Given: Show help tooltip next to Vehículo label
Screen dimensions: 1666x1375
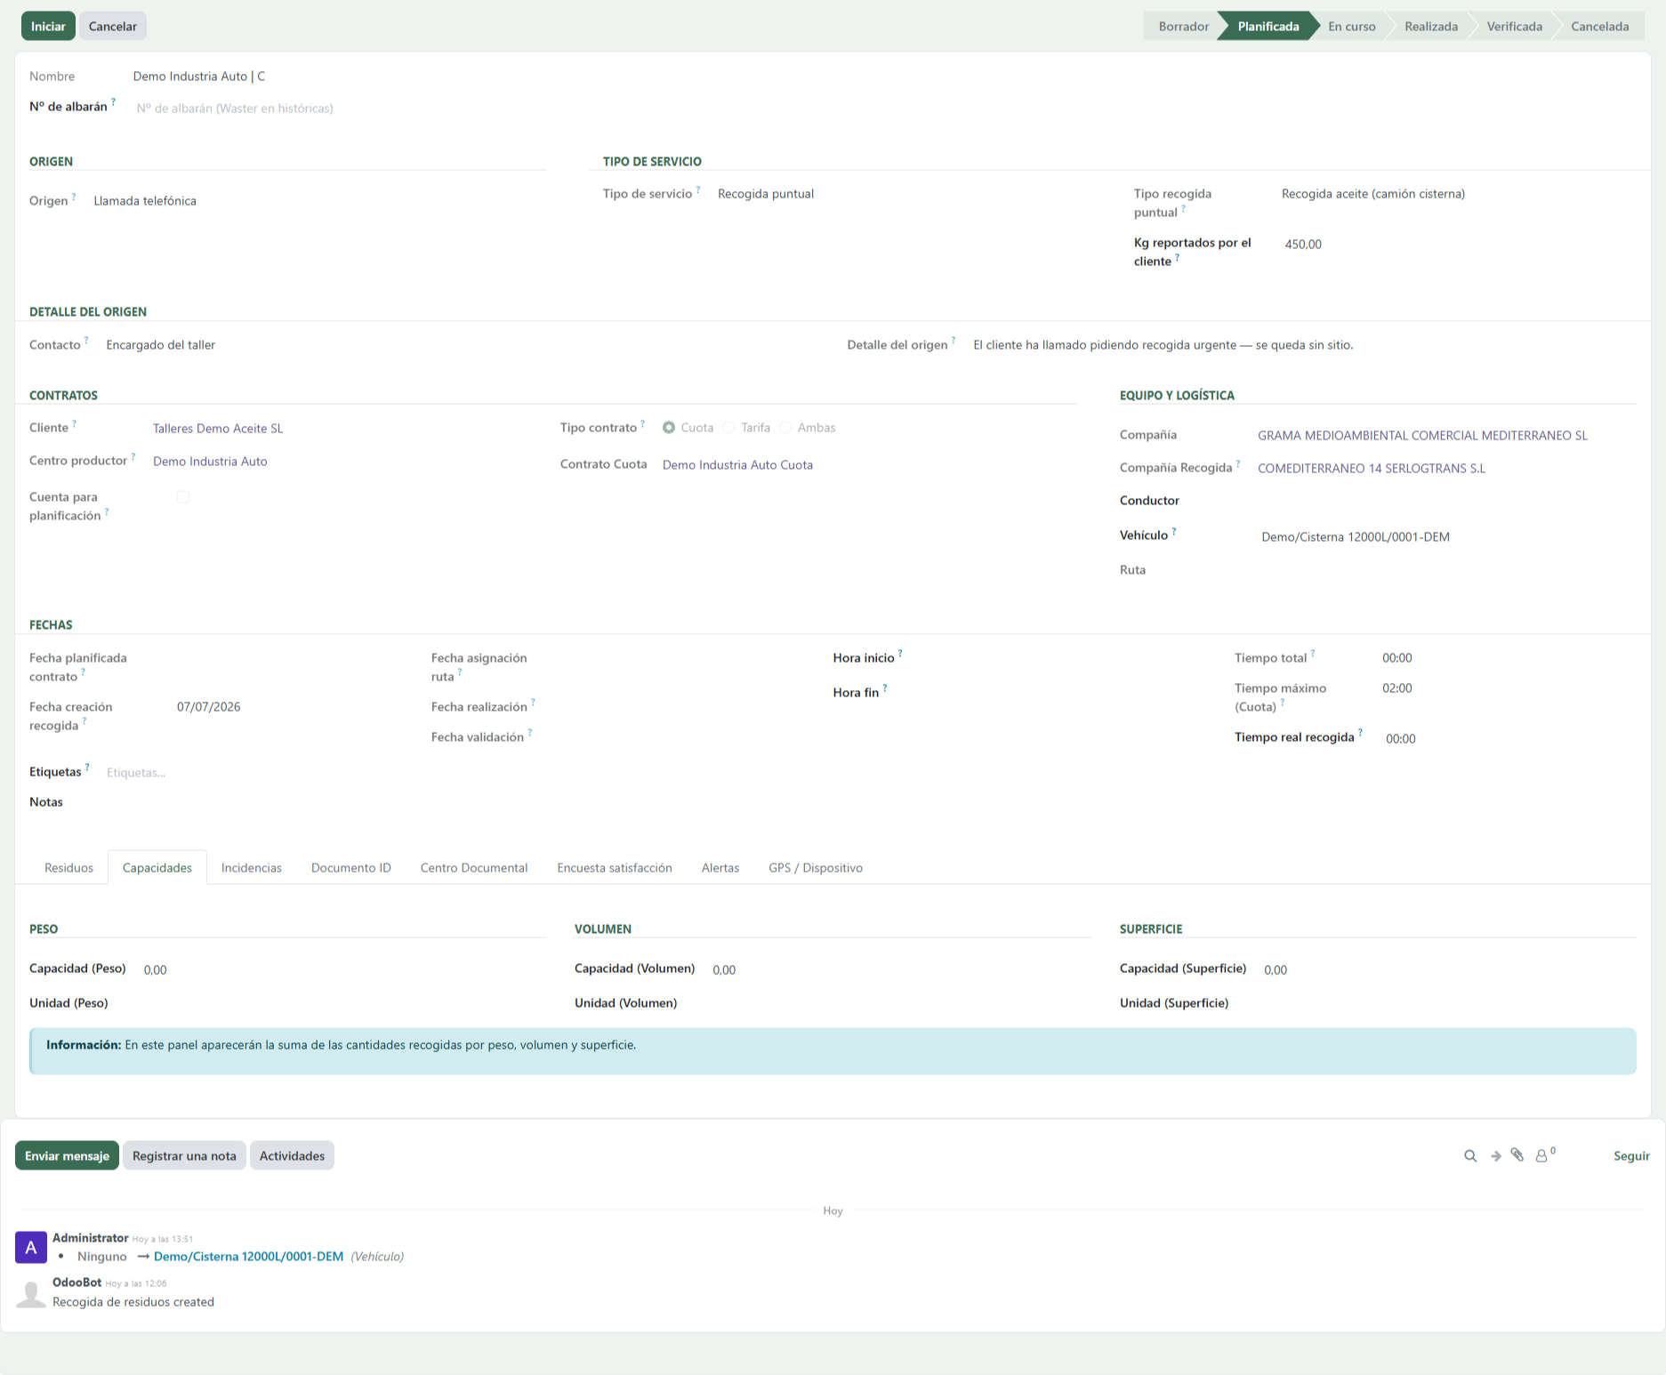Looking at the screenshot, I should 1174,531.
